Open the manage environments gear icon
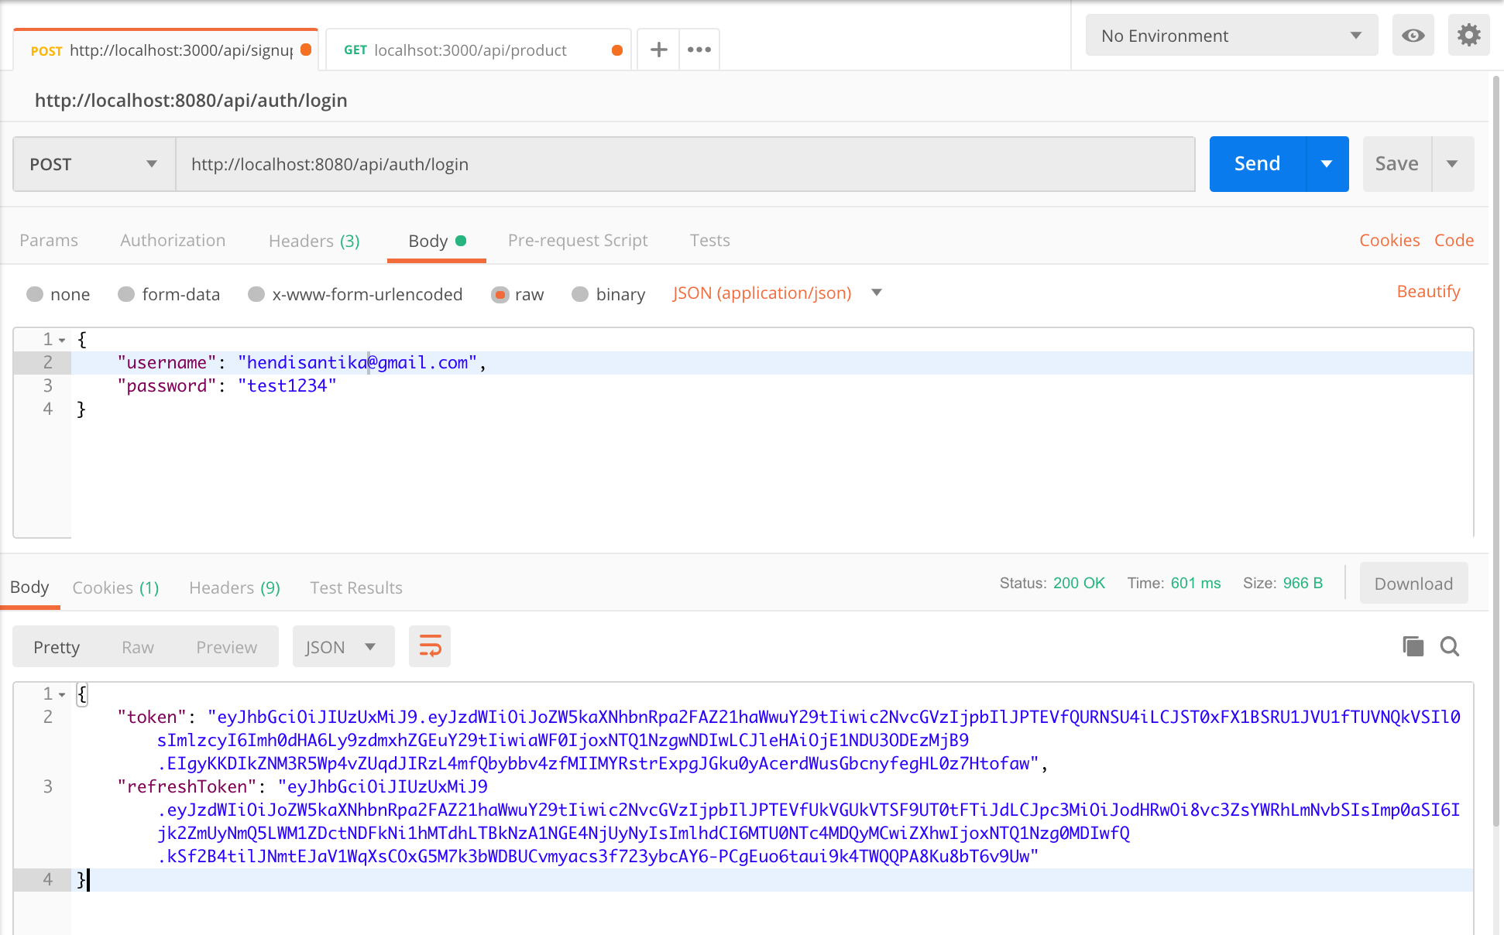 [1468, 36]
